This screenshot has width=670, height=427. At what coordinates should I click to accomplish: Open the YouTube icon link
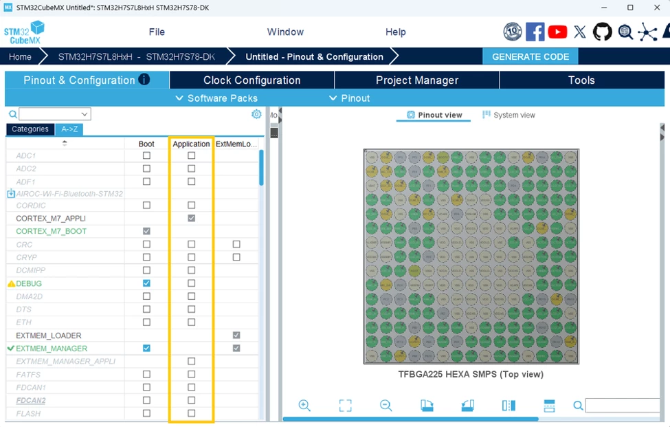557,32
